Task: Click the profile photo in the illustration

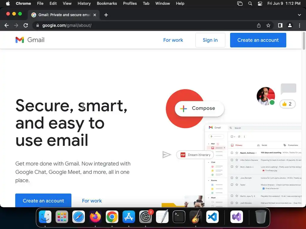Action: point(266,96)
